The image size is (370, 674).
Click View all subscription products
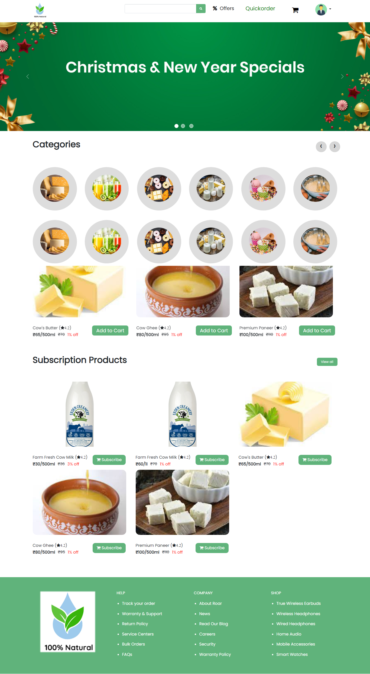tap(327, 362)
